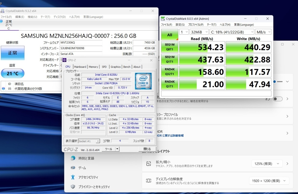Run the SEQ1M Q8T1 benchmark

coord(170,47)
